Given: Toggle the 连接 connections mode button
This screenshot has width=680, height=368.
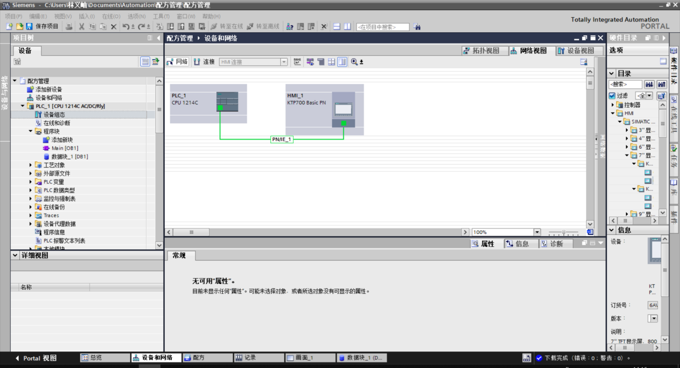Looking at the screenshot, I should pos(204,62).
